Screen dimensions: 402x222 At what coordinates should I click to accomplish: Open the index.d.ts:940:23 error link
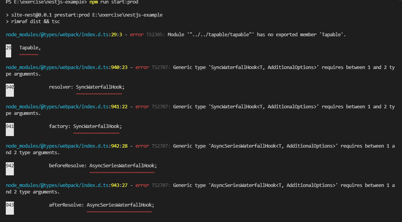tap(67, 67)
